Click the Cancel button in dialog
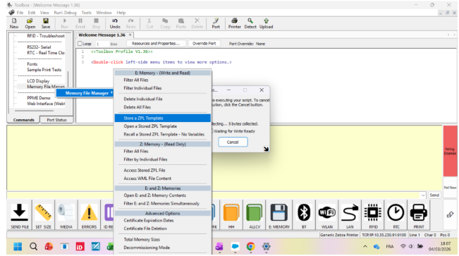 point(233,142)
